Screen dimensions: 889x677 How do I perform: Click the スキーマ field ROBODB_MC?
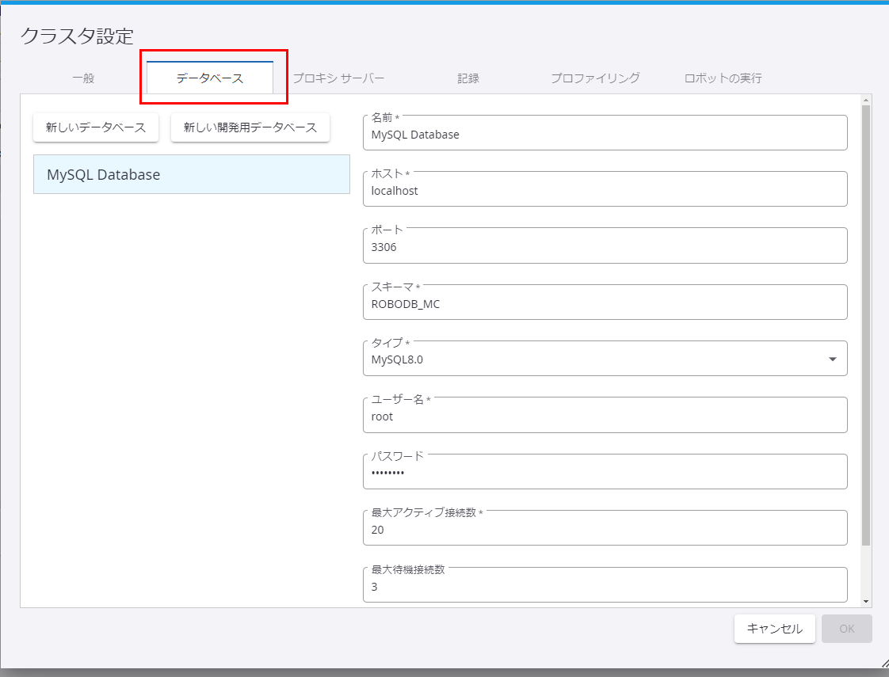[x=605, y=302]
